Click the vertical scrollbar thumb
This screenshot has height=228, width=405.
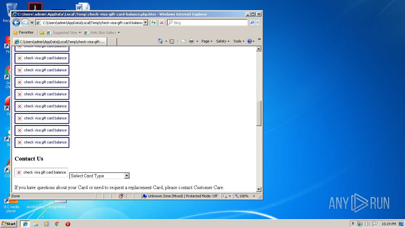point(259,113)
